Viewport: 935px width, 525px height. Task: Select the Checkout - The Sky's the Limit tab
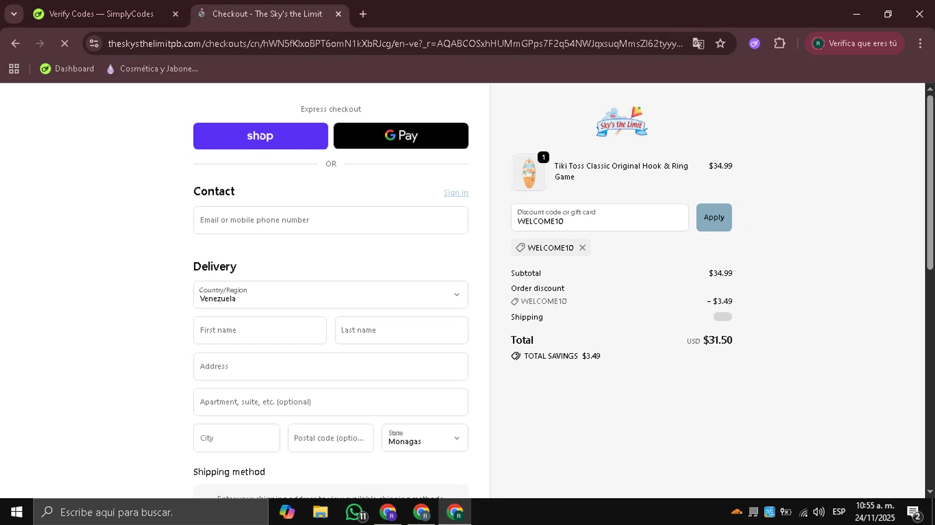tap(267, 14)
